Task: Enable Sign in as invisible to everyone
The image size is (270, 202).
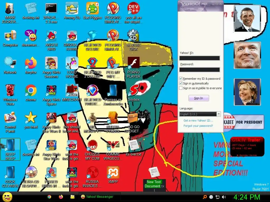Action: click(x=181, y=88)
